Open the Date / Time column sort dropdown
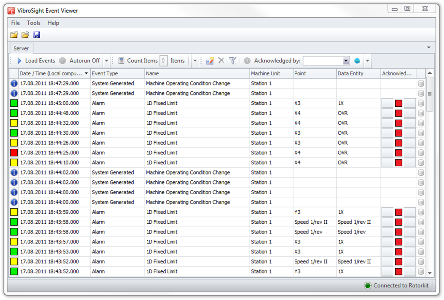The width and height of the screenshot is (444, 300). click(86, 73)
